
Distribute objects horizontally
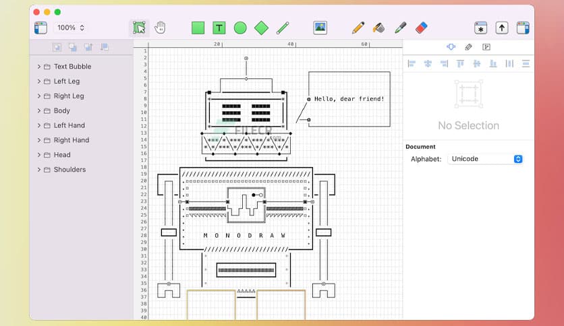tap(509, 64)
